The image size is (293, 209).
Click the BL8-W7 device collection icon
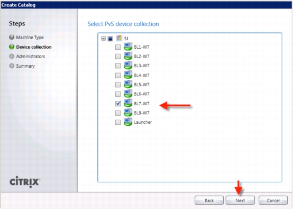128,113
